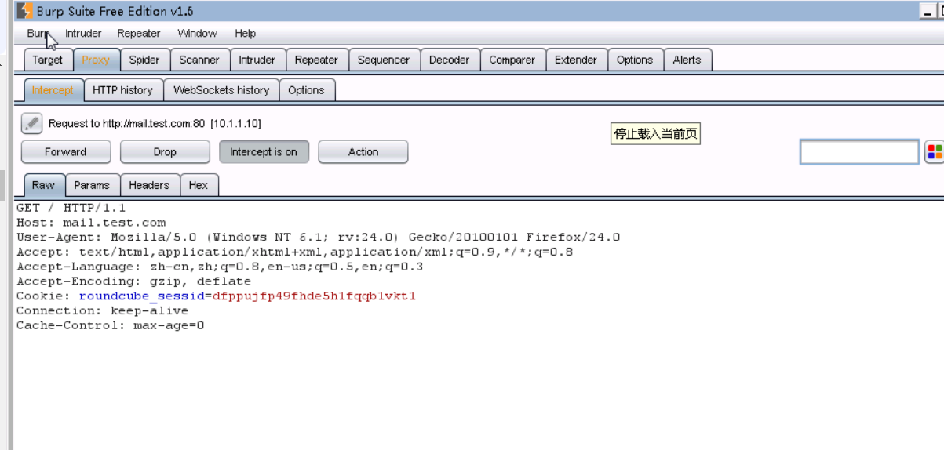Open the Help menu

pos(245,34)
